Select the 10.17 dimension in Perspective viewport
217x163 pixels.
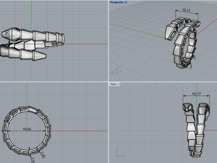click(x=186, y=10)
